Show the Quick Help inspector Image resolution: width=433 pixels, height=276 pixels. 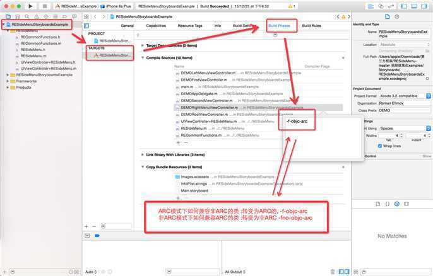coord(397,17)
